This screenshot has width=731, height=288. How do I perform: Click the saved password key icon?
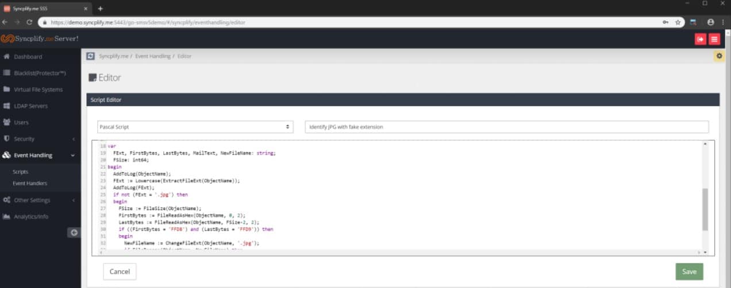pyautogui.click(x=665, y=22)
